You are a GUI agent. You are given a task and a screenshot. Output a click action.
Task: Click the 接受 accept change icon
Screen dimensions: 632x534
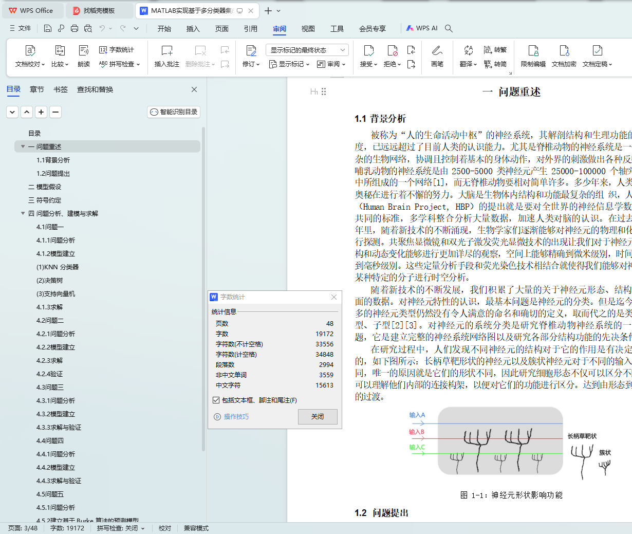point(368,50)
